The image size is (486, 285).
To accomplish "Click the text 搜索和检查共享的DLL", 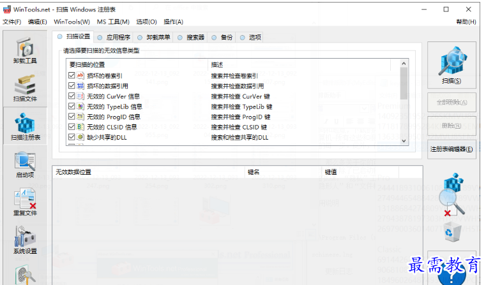I will [239, 137].
